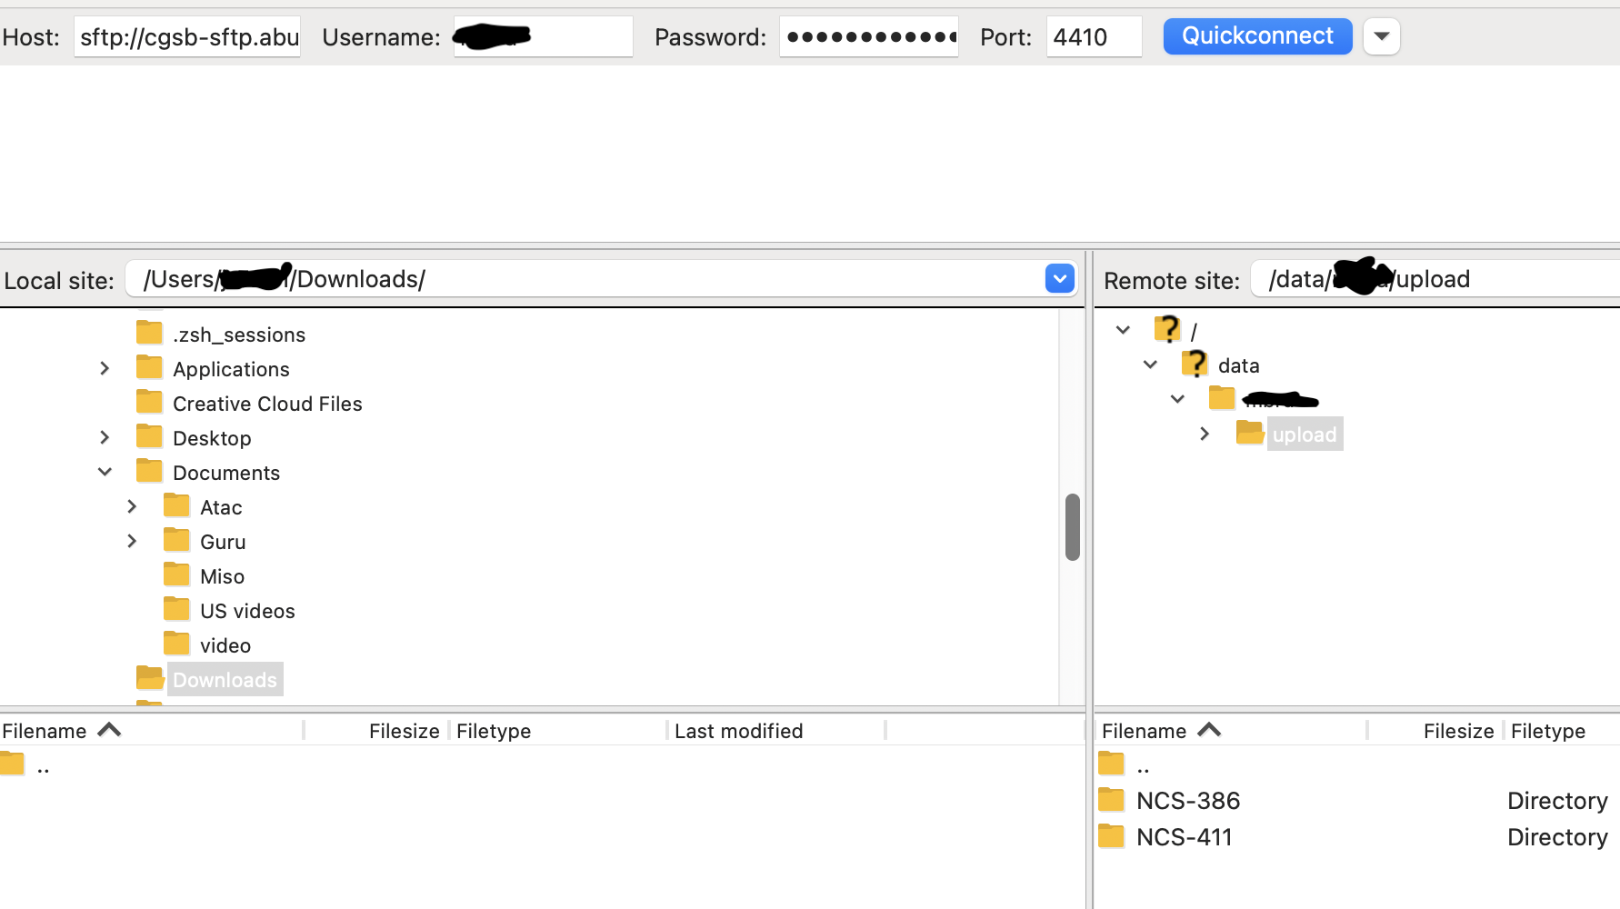Expand the remote upload folder
This screenshot has height=909, width=1620.
[1205, 434]
